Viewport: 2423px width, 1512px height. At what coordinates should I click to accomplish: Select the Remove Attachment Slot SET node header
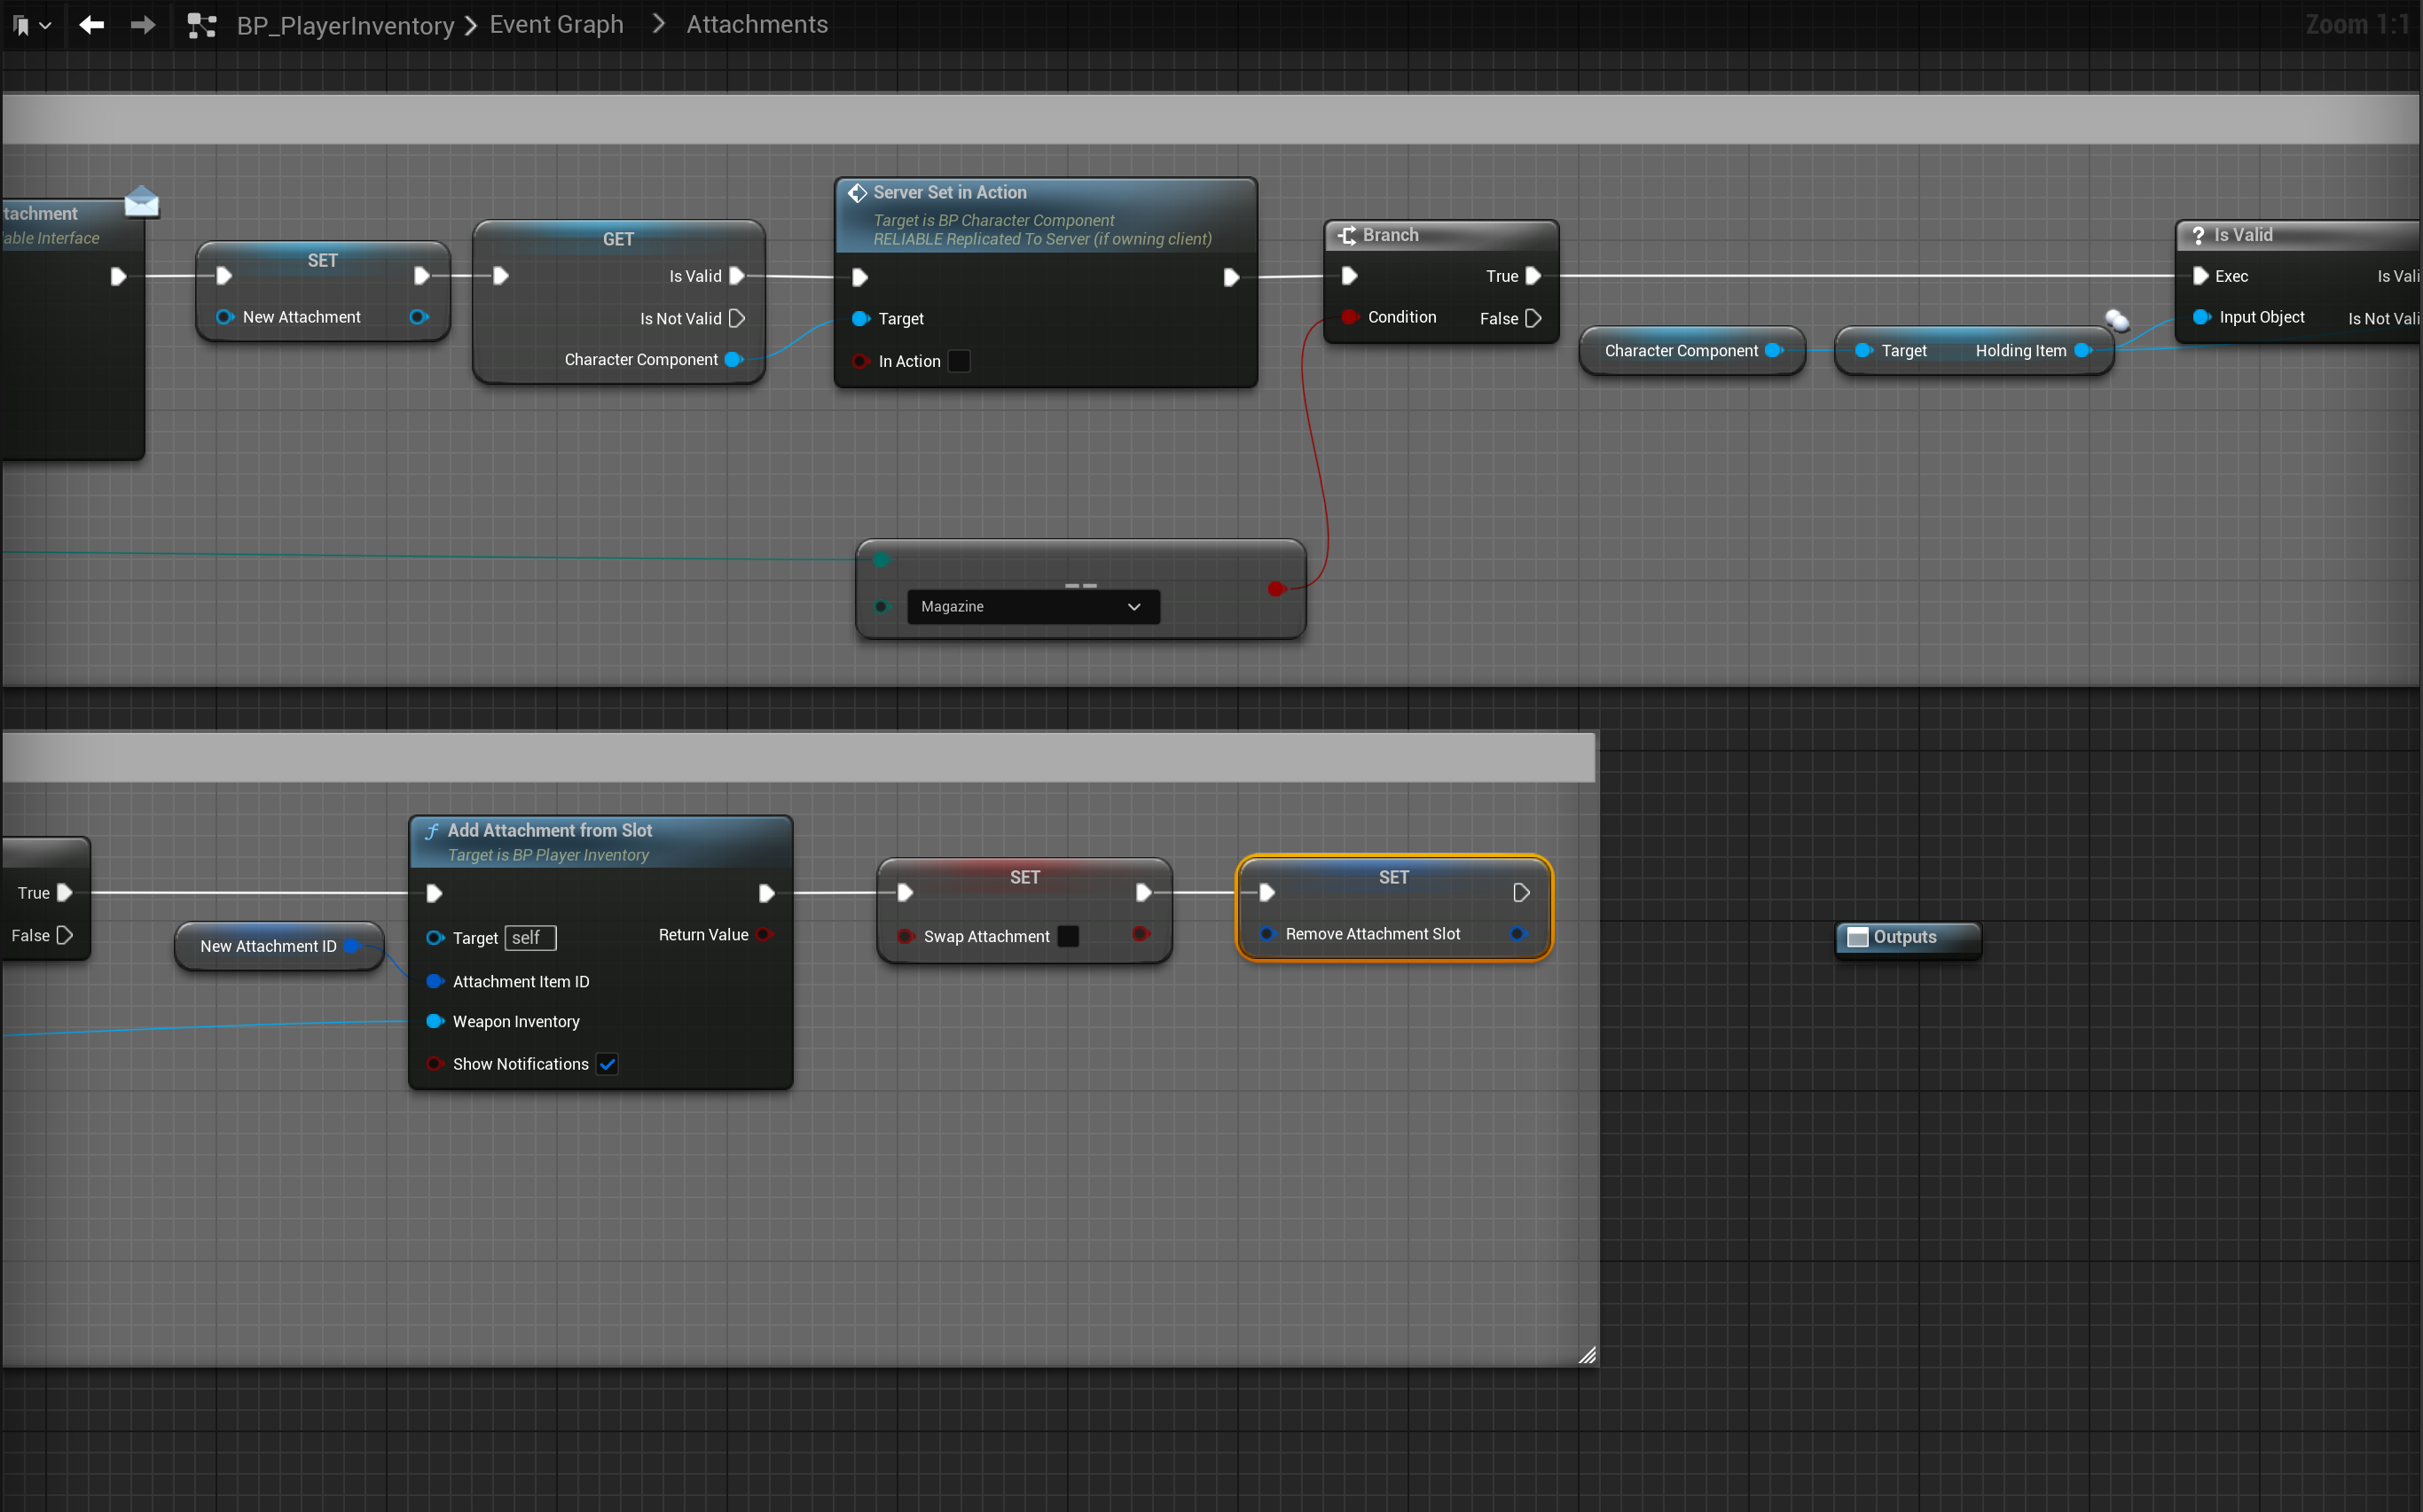click(x=1392, y=876)
